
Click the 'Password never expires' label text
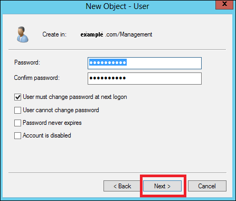click(52, 123)
